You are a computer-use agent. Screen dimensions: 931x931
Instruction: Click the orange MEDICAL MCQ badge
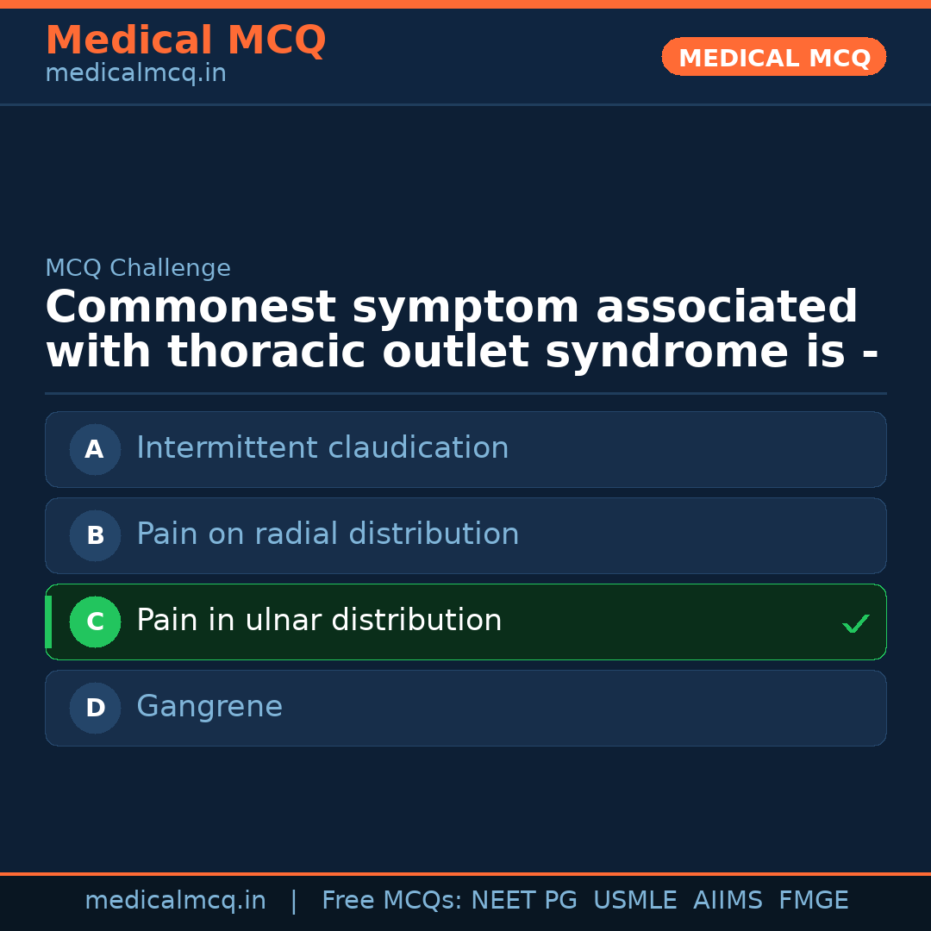pos(773,57)
